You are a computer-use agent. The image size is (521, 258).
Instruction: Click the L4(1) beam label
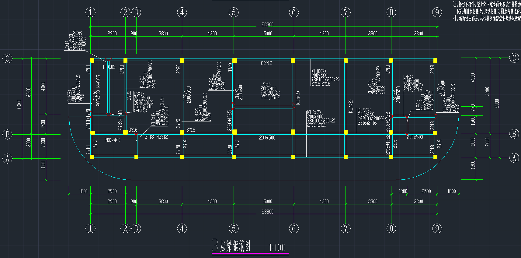coord(408,77)
